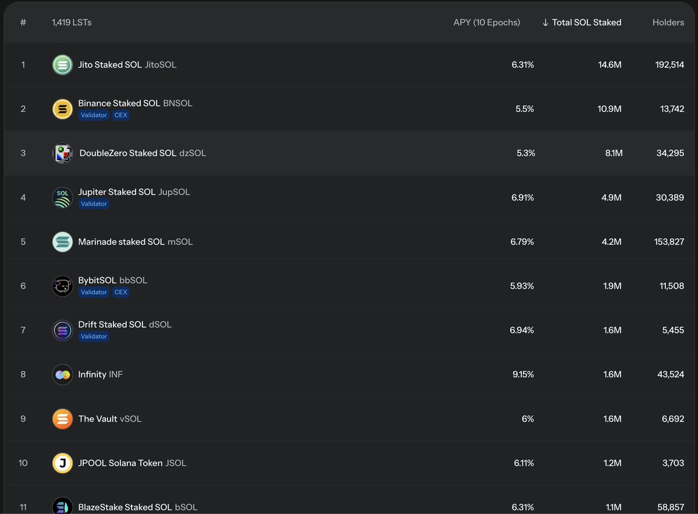Screen dimensions: 698x514
Task: Click the 6.94% APY value
Action: click(522, 330)
